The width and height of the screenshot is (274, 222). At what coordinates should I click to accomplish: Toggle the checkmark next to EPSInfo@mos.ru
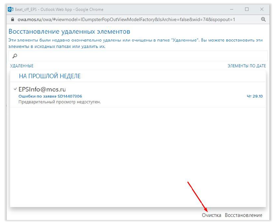coord(15,89)
